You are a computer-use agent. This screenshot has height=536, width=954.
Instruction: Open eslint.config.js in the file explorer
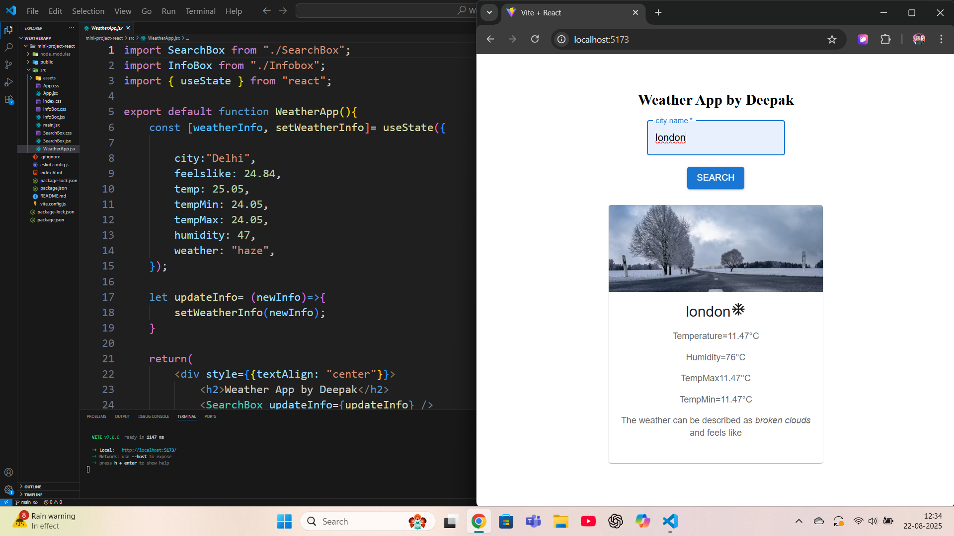(55, 165)
